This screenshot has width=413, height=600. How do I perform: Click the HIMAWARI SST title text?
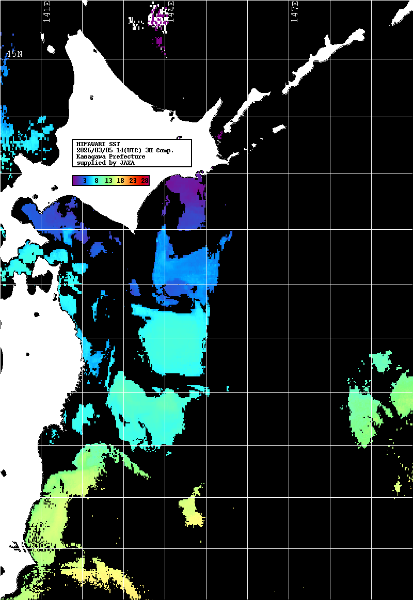[98, 144]
